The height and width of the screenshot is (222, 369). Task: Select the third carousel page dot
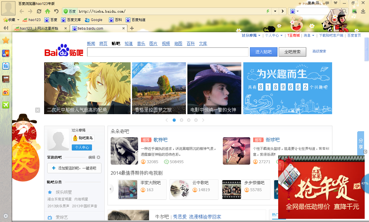[x=189, y=120]
